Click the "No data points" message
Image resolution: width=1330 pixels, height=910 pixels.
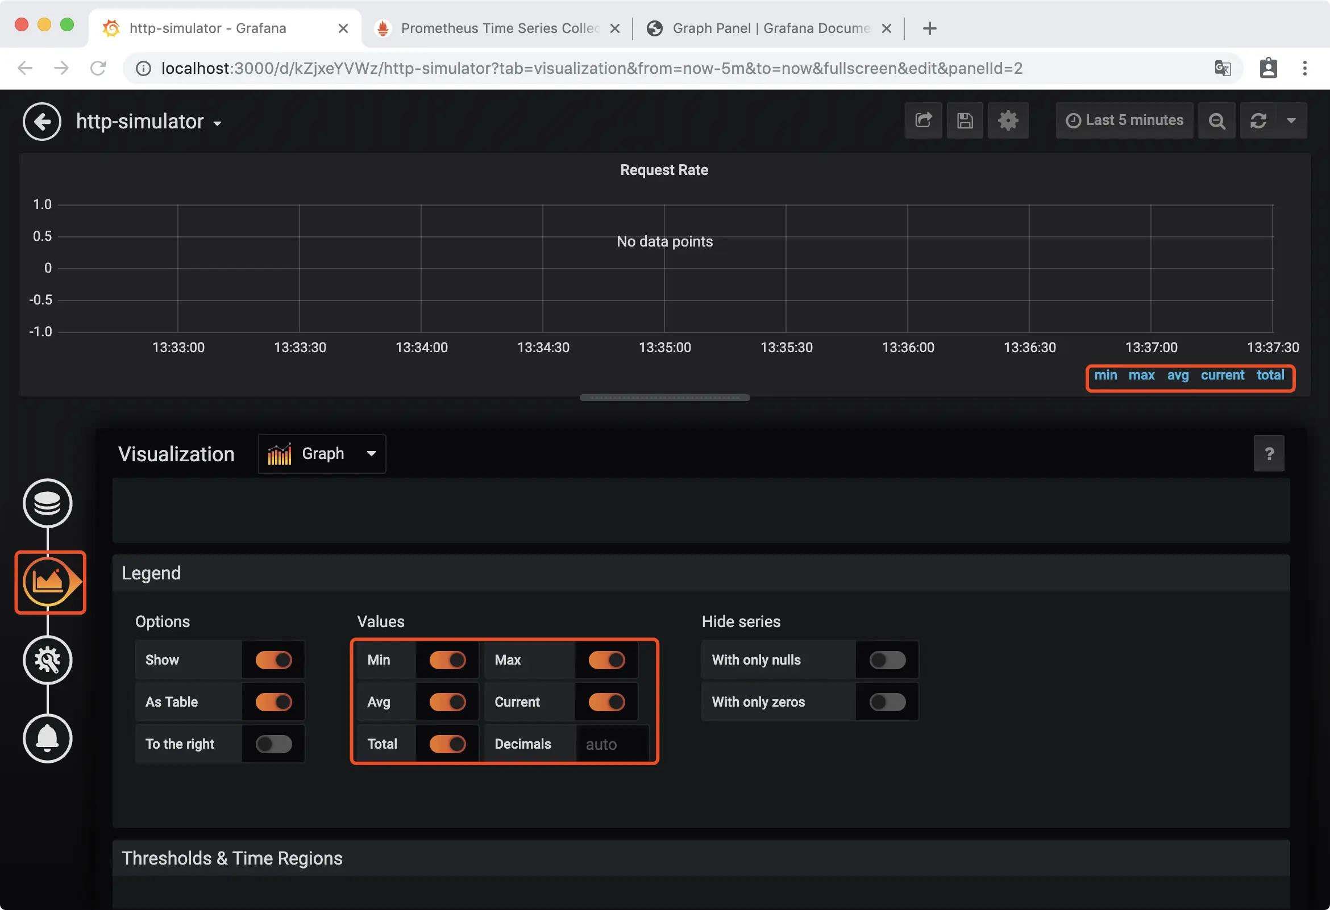point(664,241)
